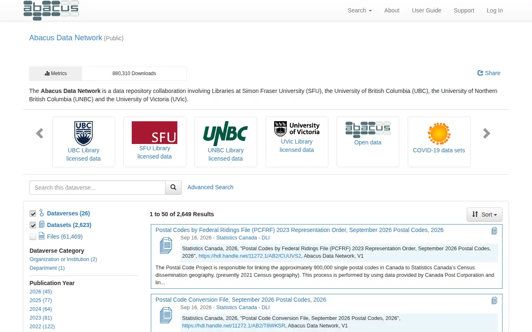The image size is (532, 332).
Task: Open the User Guide
Action: pos(426,10)
